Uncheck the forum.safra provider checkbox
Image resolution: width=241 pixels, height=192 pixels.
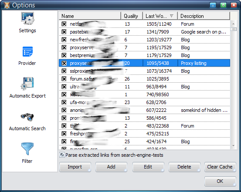64,79
